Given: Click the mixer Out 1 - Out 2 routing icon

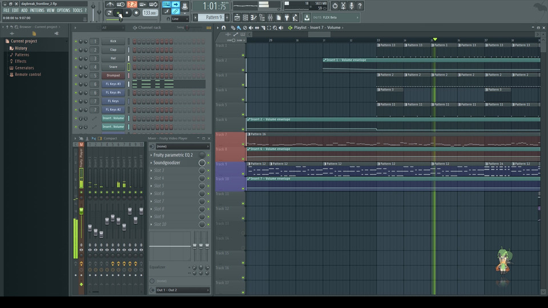Looking at the screenshot, I should tap(152, 290).
